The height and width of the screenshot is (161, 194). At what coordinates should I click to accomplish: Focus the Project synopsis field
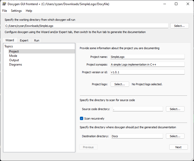point(148,65)
